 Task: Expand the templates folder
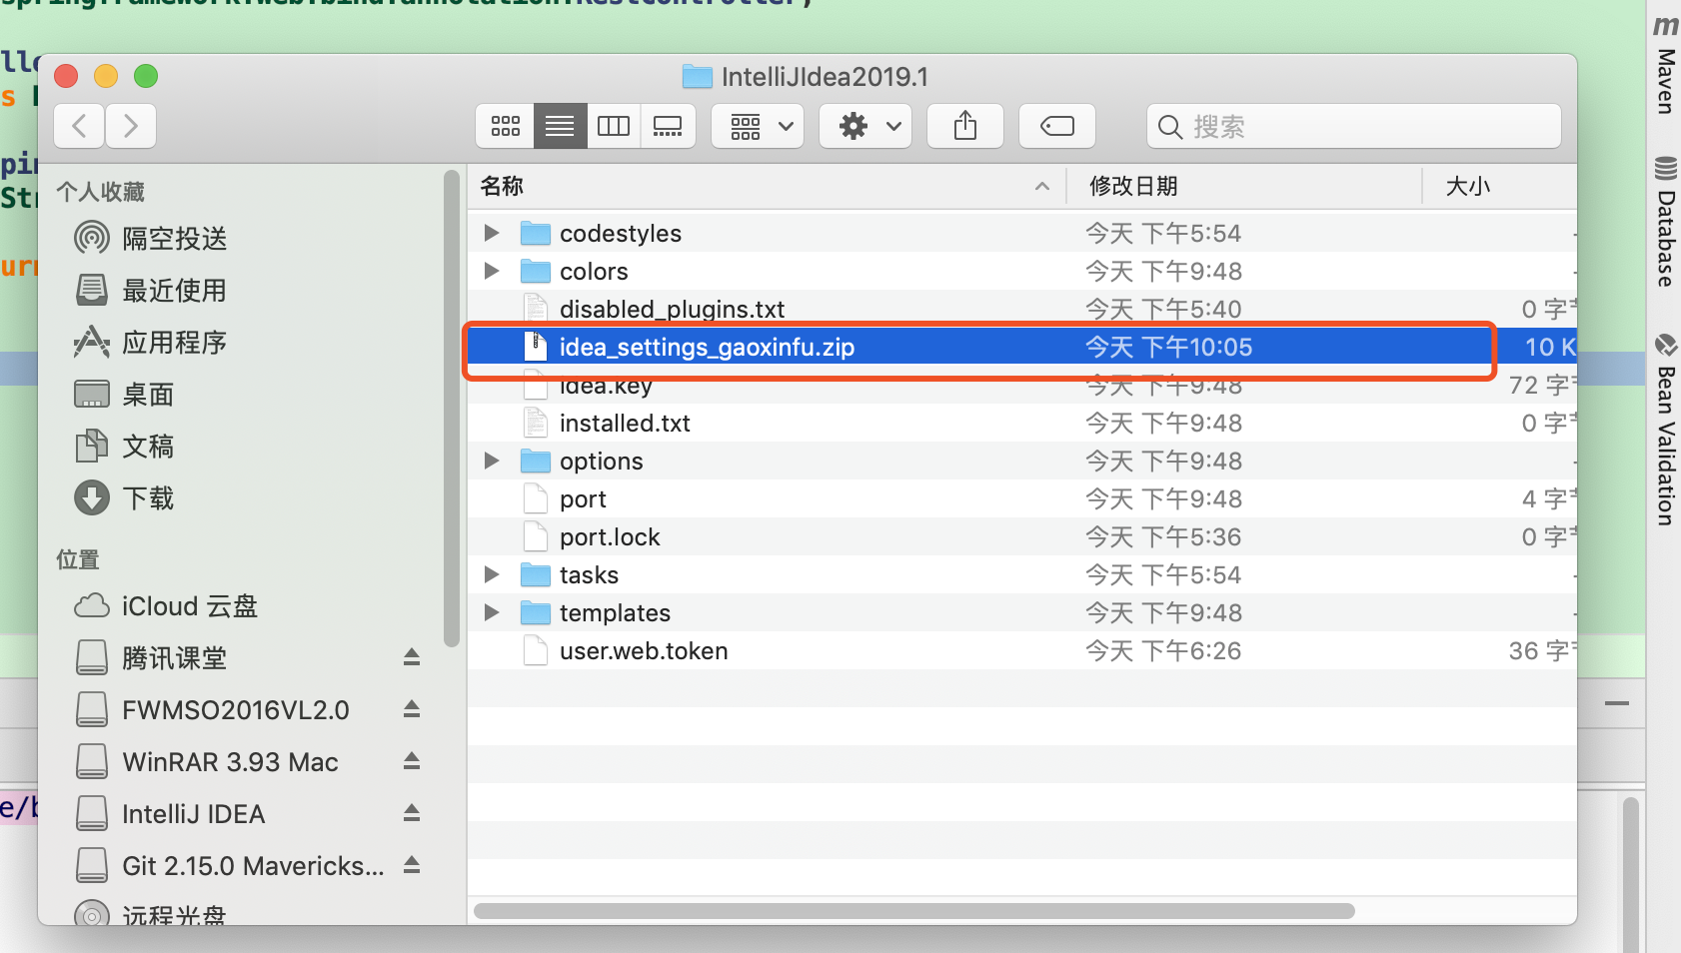pyautogui.click(x=491, y=612)
